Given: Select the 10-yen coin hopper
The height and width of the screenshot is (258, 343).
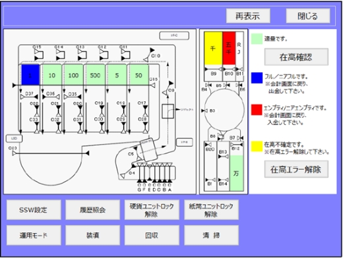Looking at the screenshot, I should pos(52,75).
